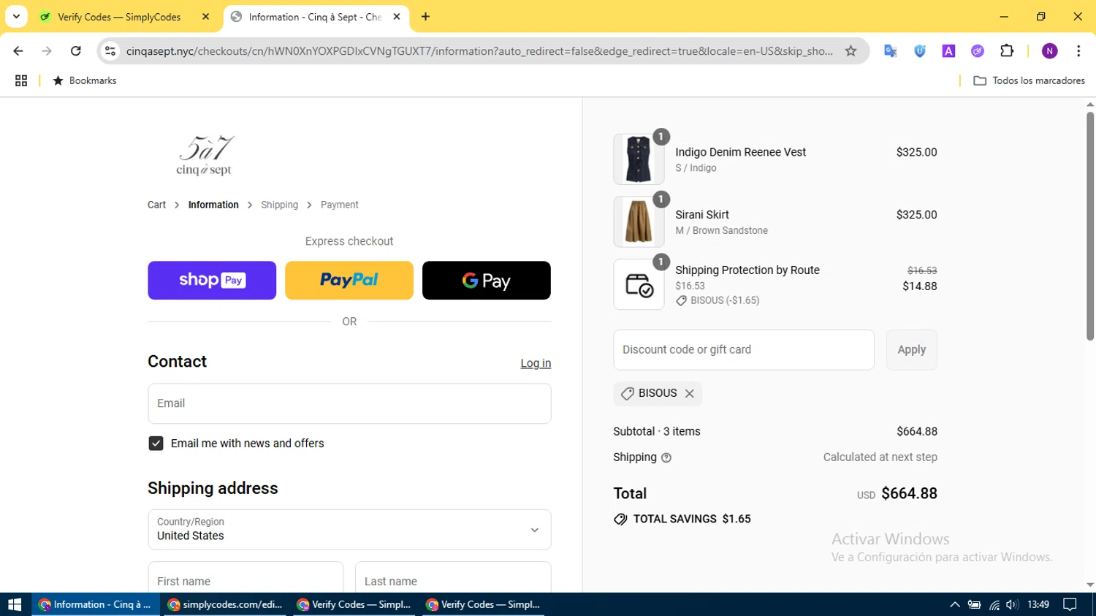Viewport: 1096px width, 616px height.
Task: Pay with PayPal express checkout
Action: [349, 281]
